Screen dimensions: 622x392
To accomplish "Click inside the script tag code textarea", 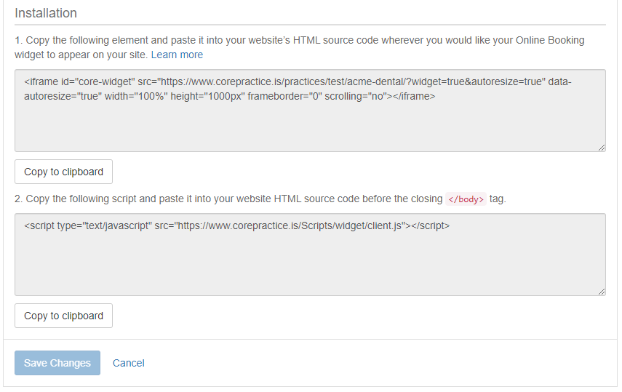I will (310, 255).
